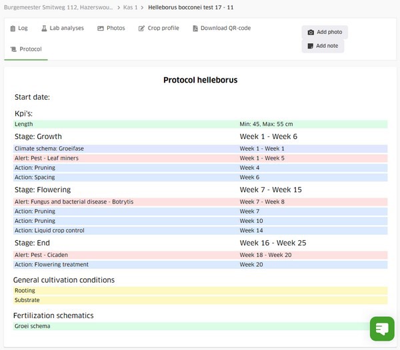The width and height of the screenshot is (400, 350).
Task: Click the camera icon on Add photo
Action: [311, 33]
